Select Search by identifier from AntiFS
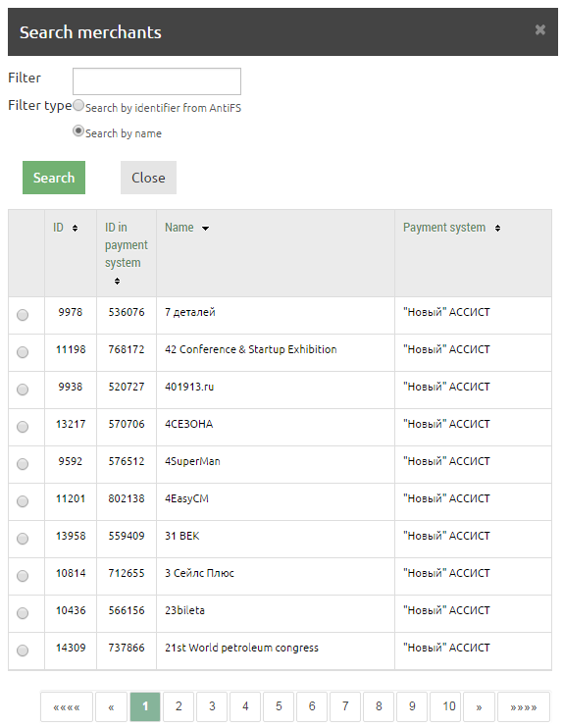This screenshot has width=563, height=728. click(78, 105)
